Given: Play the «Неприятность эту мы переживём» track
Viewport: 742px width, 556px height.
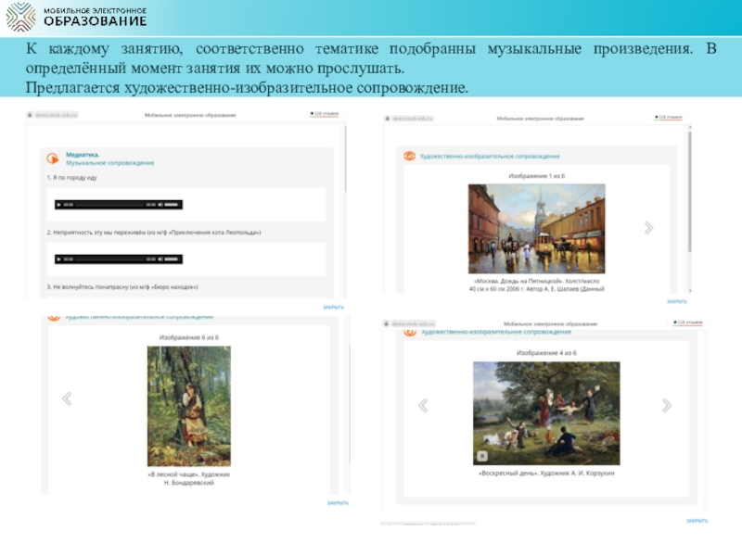Looking at the screenshot, I should click(x=58, y=259).
